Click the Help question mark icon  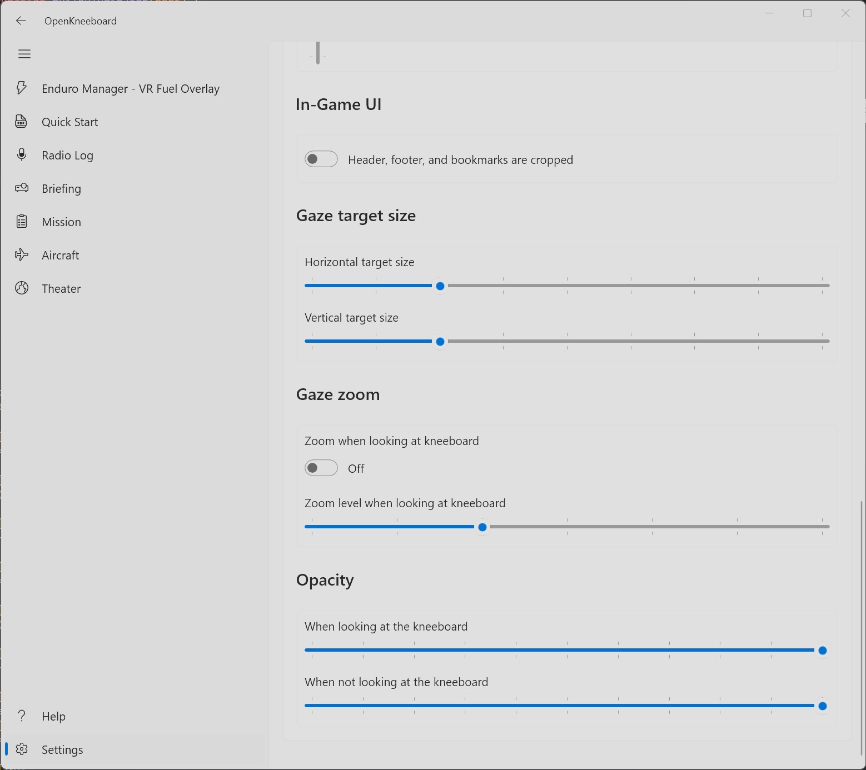click(22, 716)
